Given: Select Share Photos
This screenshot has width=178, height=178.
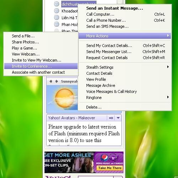Looking at the screenshot, I should tap(41, 42).
